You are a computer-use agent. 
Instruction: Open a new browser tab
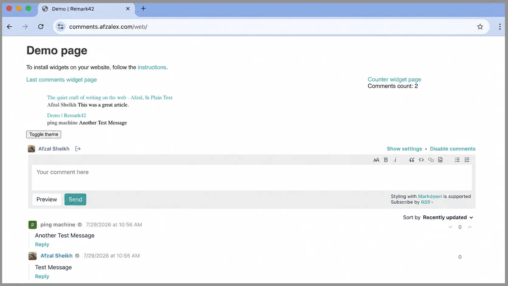pyautogui.click(x=143, y=9)
